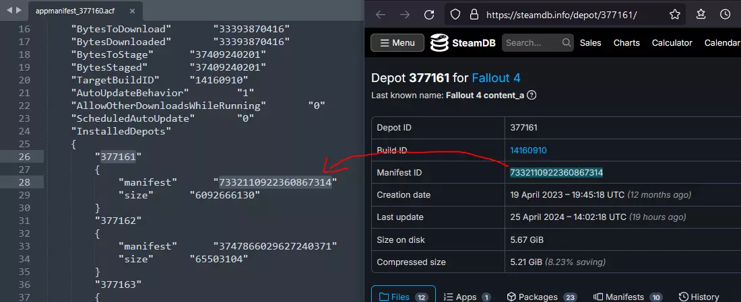Focus the SteamDB search field
The height and width of the screenshot is (302, 741).
pyautogui.click(x=531, y=43)
